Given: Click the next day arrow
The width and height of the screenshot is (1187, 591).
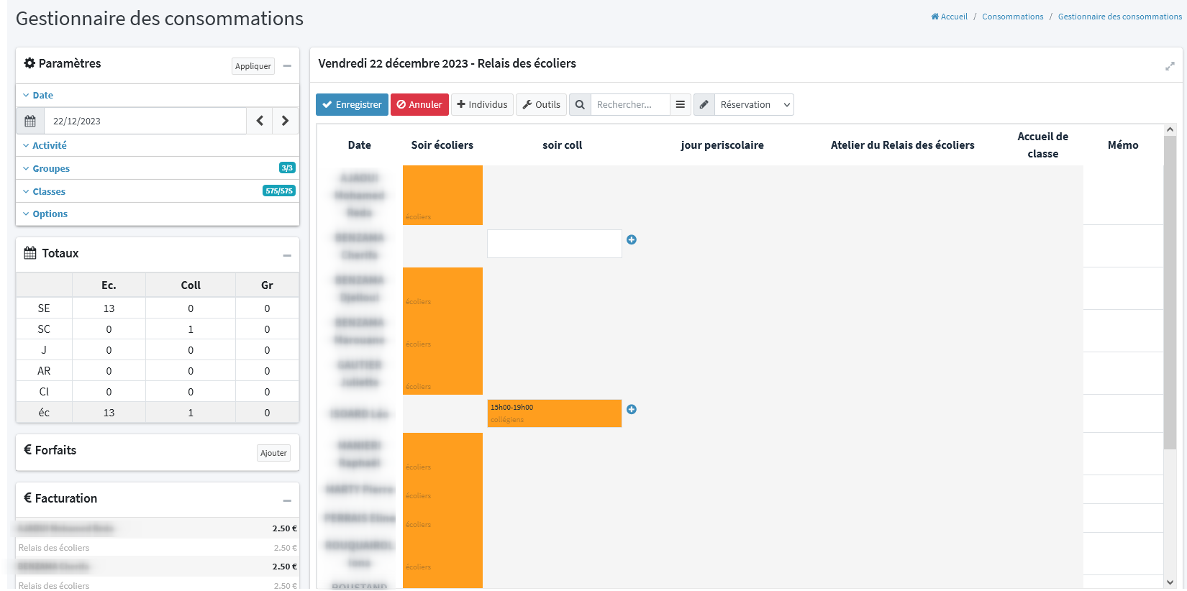Looking at the screenshot, I should [x=286, y=121].
